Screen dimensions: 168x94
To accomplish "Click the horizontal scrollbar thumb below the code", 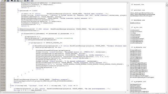I will pos(19,92).
